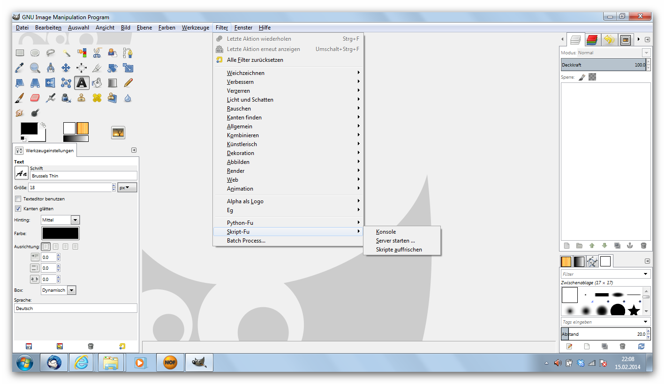Select the Rectangle Select tool
665x384 pixels.
point(20,53)
